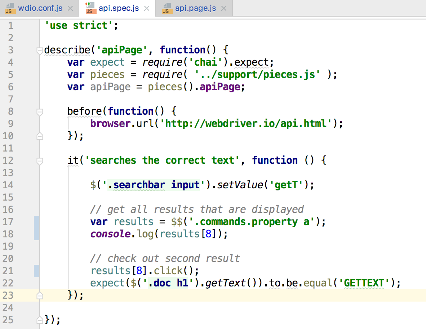Viewport: 426px width, 329px height.
Task: Click the fold end marker on line 23
Action: pyautogui.click(x=40, y=295)
